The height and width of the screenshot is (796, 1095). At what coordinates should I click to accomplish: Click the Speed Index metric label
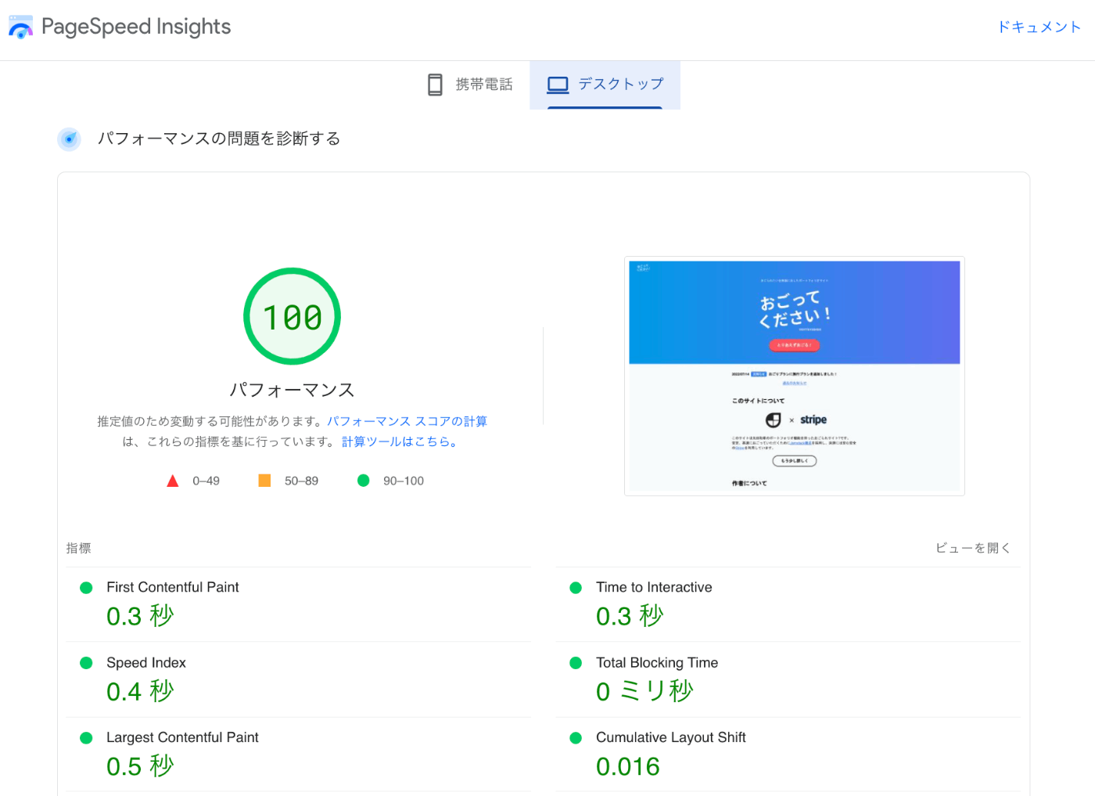tap(146, 663)
